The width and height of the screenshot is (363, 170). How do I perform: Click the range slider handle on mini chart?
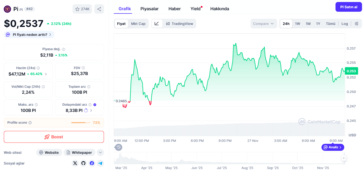pyautogui.click(x=344, y=158)
